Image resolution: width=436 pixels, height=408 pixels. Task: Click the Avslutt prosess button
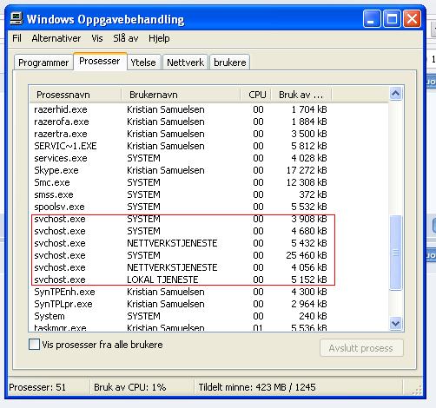click(x=361, y=348)
